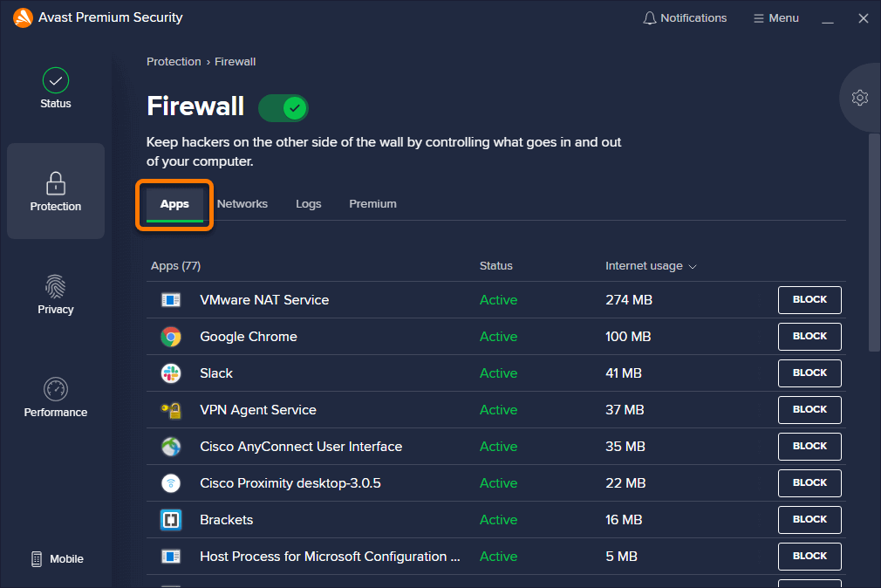Screen dimensions: 881x588
Task: Open the Menu dropdown in the title bar
Action: coord(775,17)
